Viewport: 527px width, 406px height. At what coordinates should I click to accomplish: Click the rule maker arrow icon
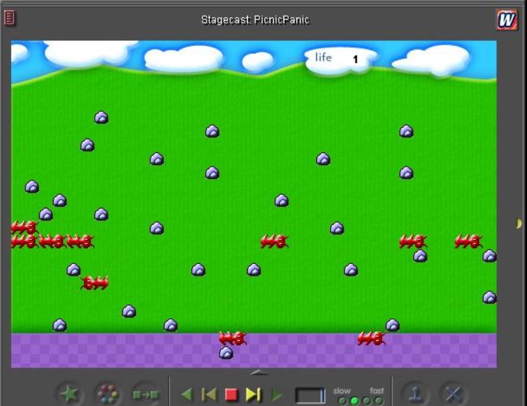click(145, 394)
